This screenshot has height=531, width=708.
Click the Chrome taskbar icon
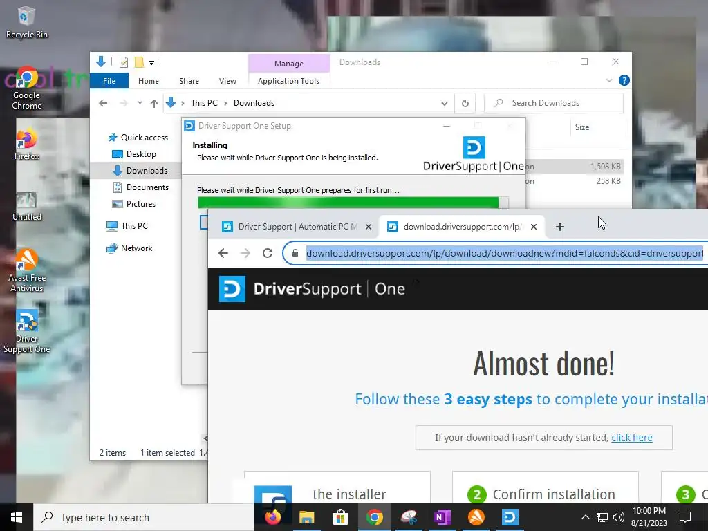pyautogui.click(x=374, y=517)
